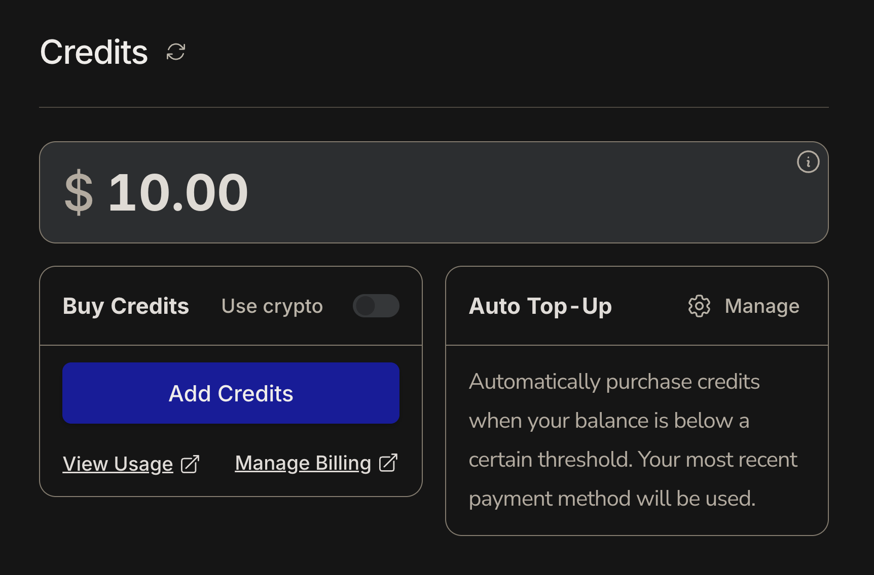Select the 10.00 balance amount

point(178,192)
